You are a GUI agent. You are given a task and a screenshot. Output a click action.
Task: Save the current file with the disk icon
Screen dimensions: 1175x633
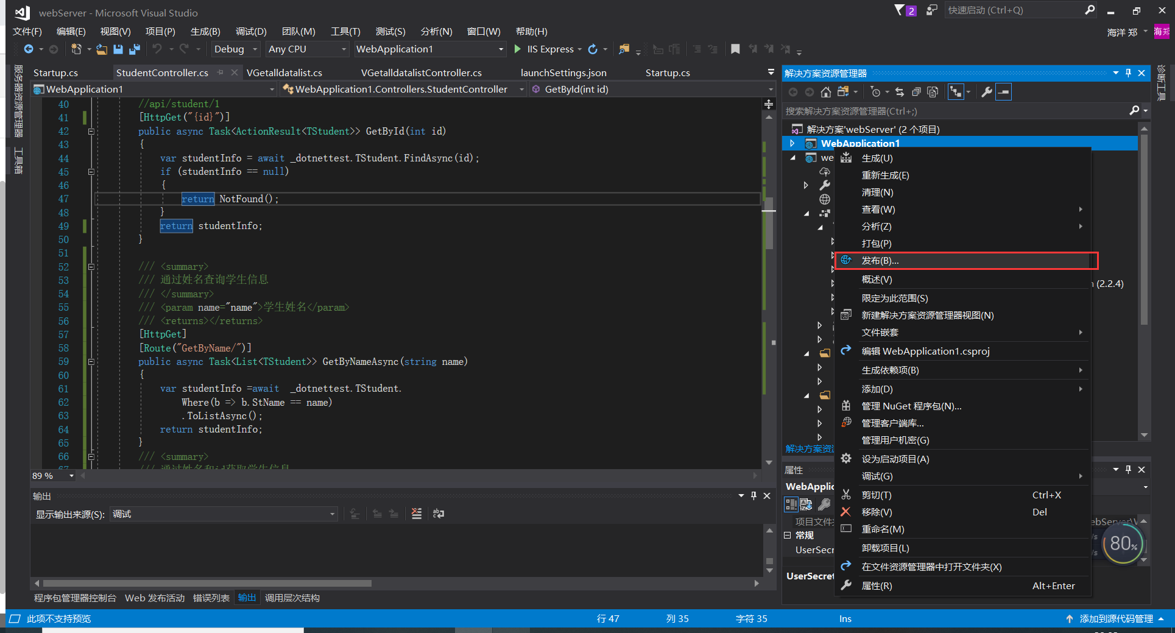(118, 49)
